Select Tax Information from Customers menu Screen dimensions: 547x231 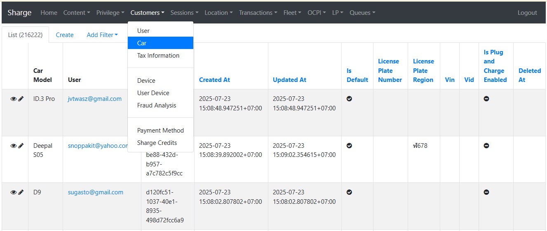[158, 56]
